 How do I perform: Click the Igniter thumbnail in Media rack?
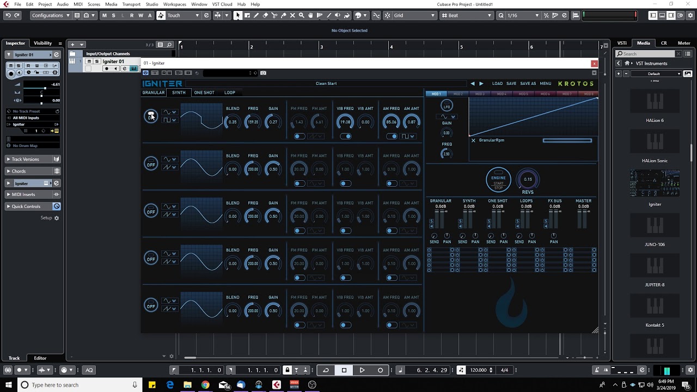click(x=655, y=184)
